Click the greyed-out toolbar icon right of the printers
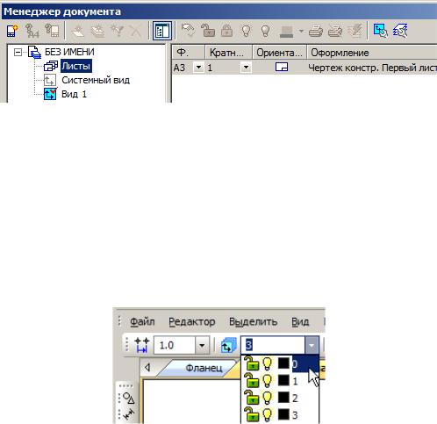 point(355,31)
